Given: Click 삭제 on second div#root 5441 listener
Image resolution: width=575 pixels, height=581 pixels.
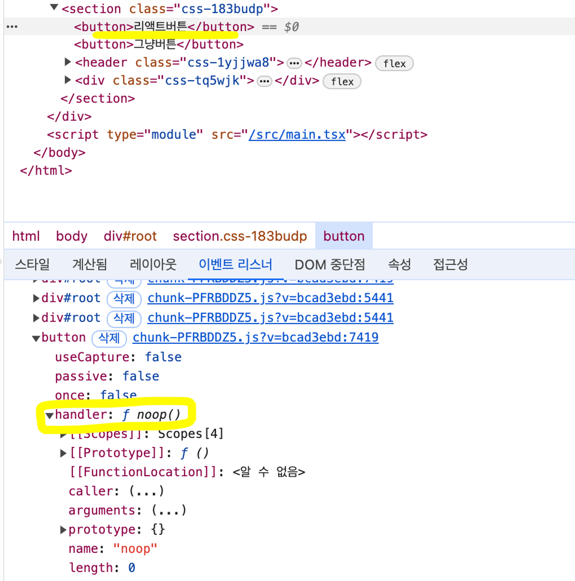Looking at the screenshot, I should (x=124, y=318).
